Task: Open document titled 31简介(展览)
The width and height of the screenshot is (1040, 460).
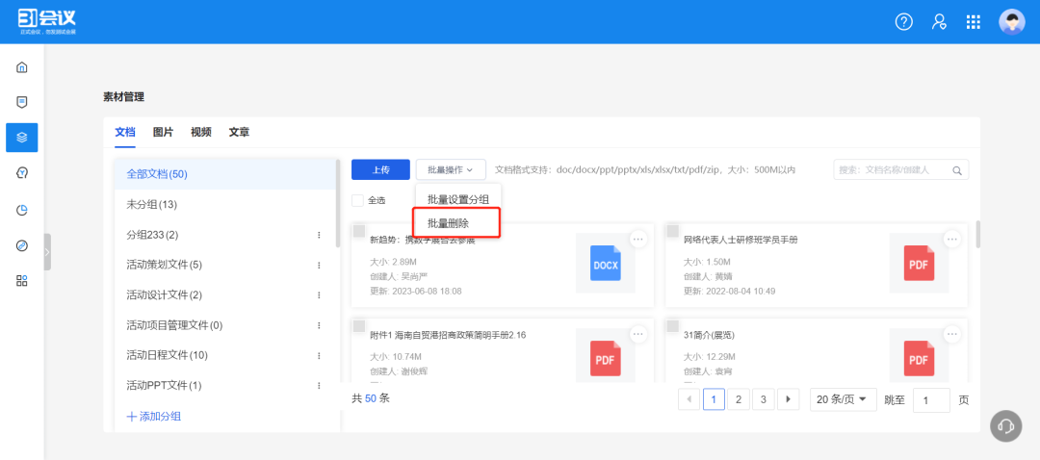Action: pyautogui.click(x=709, y=336)
